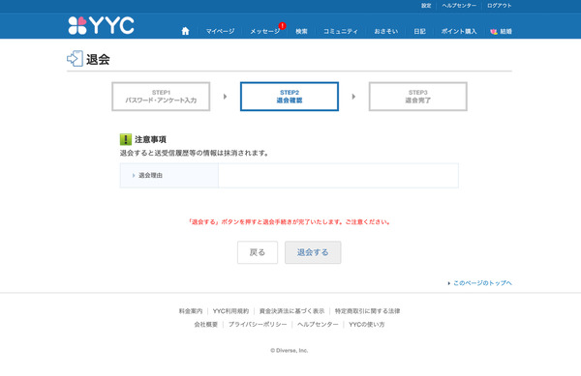Click the green exclamation 注意事項 icon

pos(126,139)
